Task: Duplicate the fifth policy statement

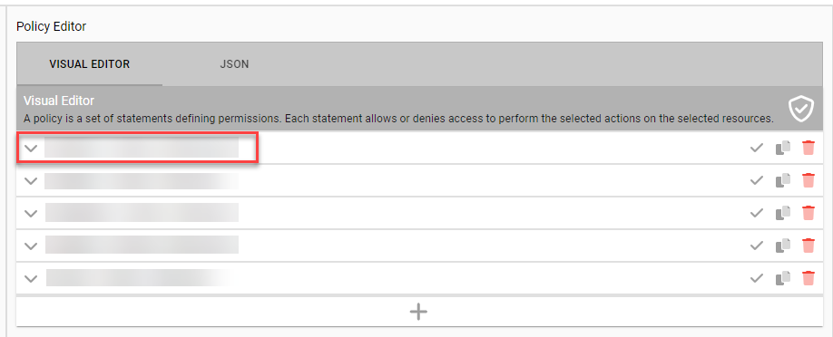Action: [782, 278]
